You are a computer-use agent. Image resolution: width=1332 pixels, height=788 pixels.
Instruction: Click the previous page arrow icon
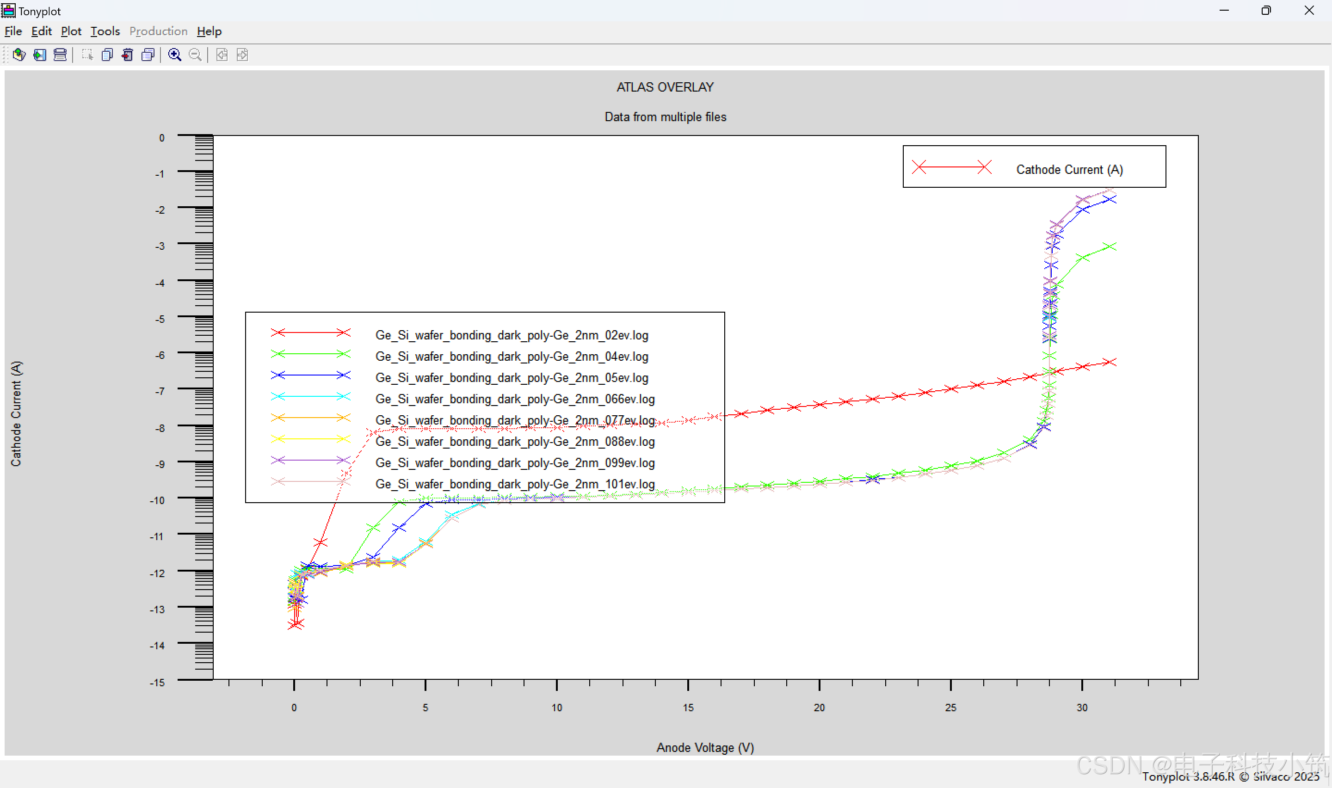[222, 55]
